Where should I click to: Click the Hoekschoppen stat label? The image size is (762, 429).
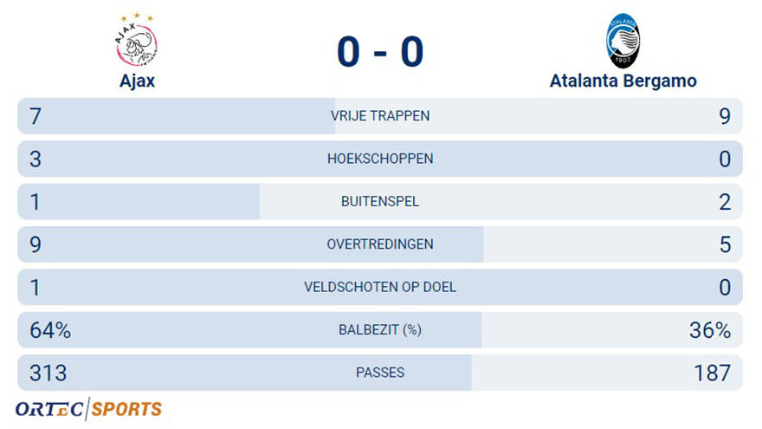point(380,159)
